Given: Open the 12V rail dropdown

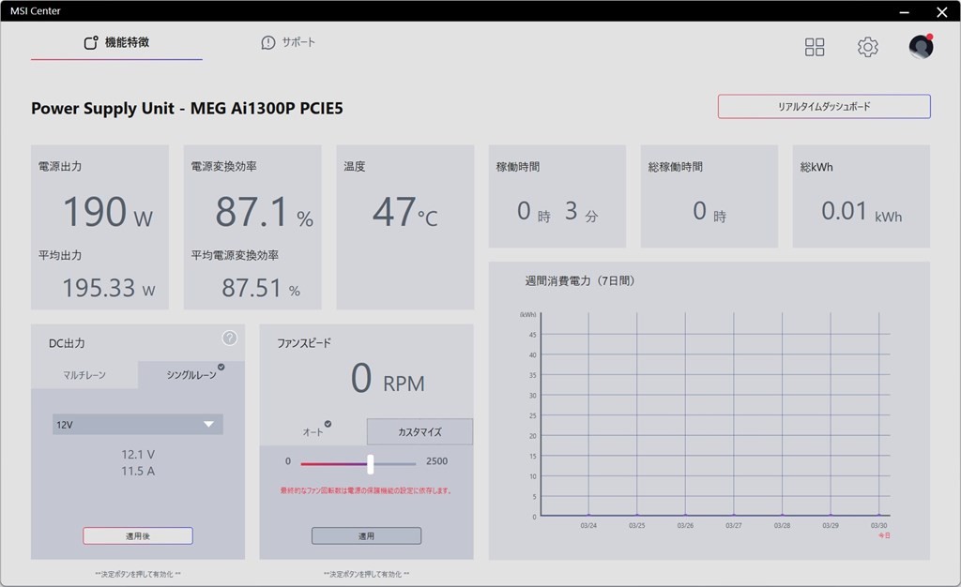Looking at the screenshot, I should point(138,424).
